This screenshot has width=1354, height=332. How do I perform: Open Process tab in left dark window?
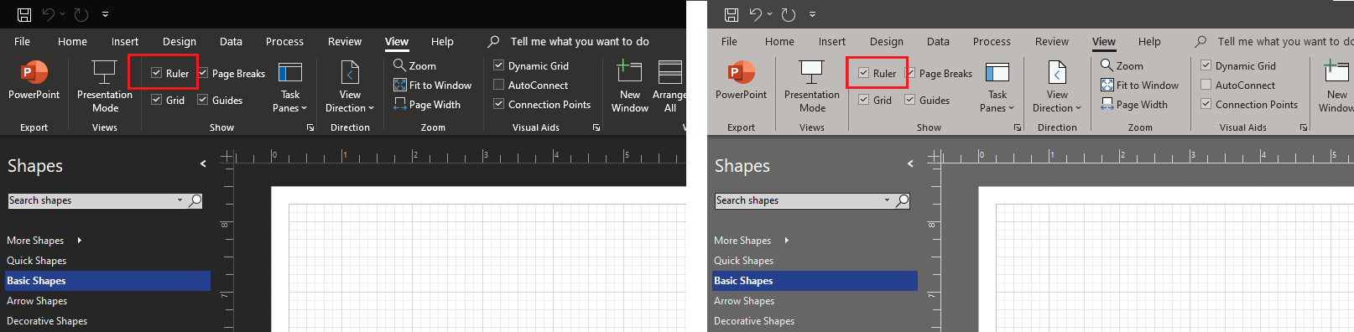(x=284, y=41)
